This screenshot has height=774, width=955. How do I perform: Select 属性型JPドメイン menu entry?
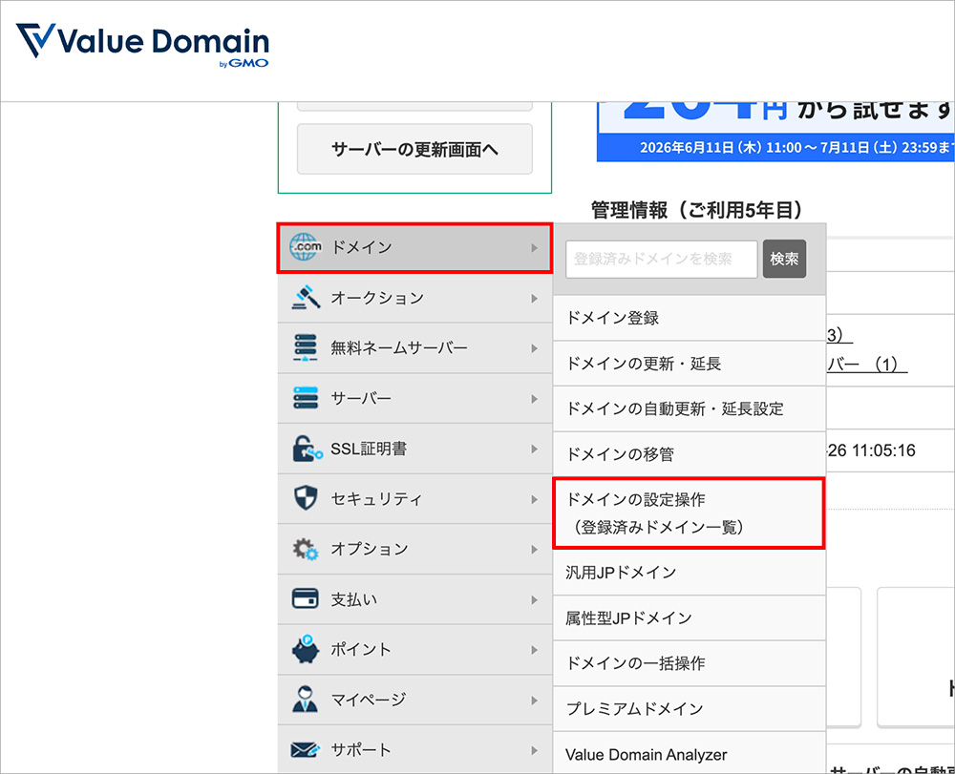[x=689, y=618]
